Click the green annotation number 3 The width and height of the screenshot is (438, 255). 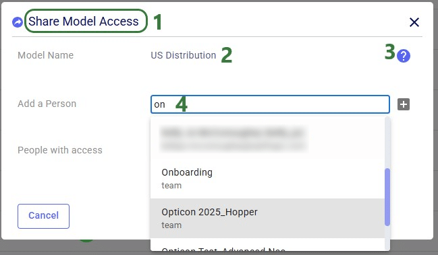(390, 52)
